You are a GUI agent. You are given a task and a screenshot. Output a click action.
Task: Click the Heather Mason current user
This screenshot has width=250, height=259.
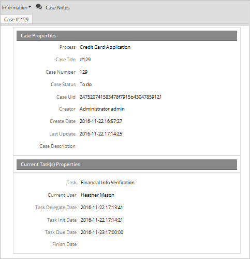click(97, 195)
